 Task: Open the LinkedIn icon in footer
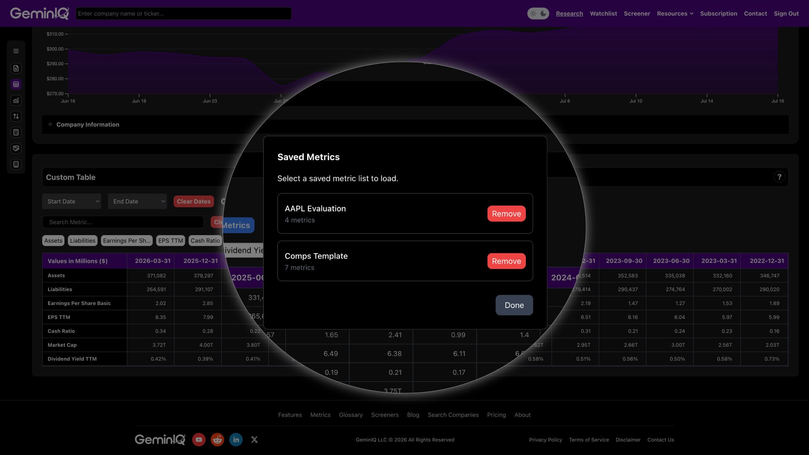coord(236,439)
